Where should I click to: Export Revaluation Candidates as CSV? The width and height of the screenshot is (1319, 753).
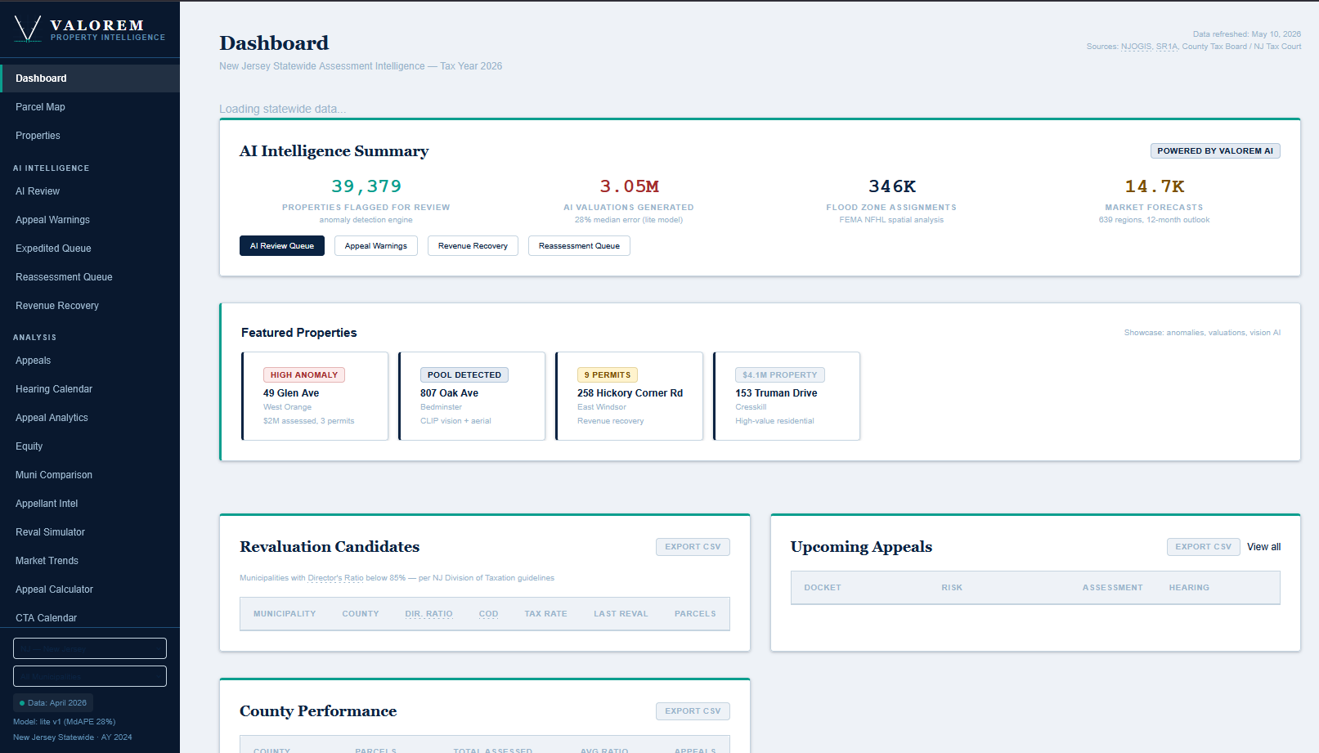693,547
